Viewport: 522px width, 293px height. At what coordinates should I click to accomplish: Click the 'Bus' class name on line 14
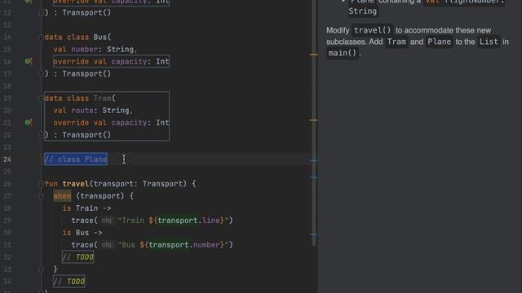click(100, 37)
